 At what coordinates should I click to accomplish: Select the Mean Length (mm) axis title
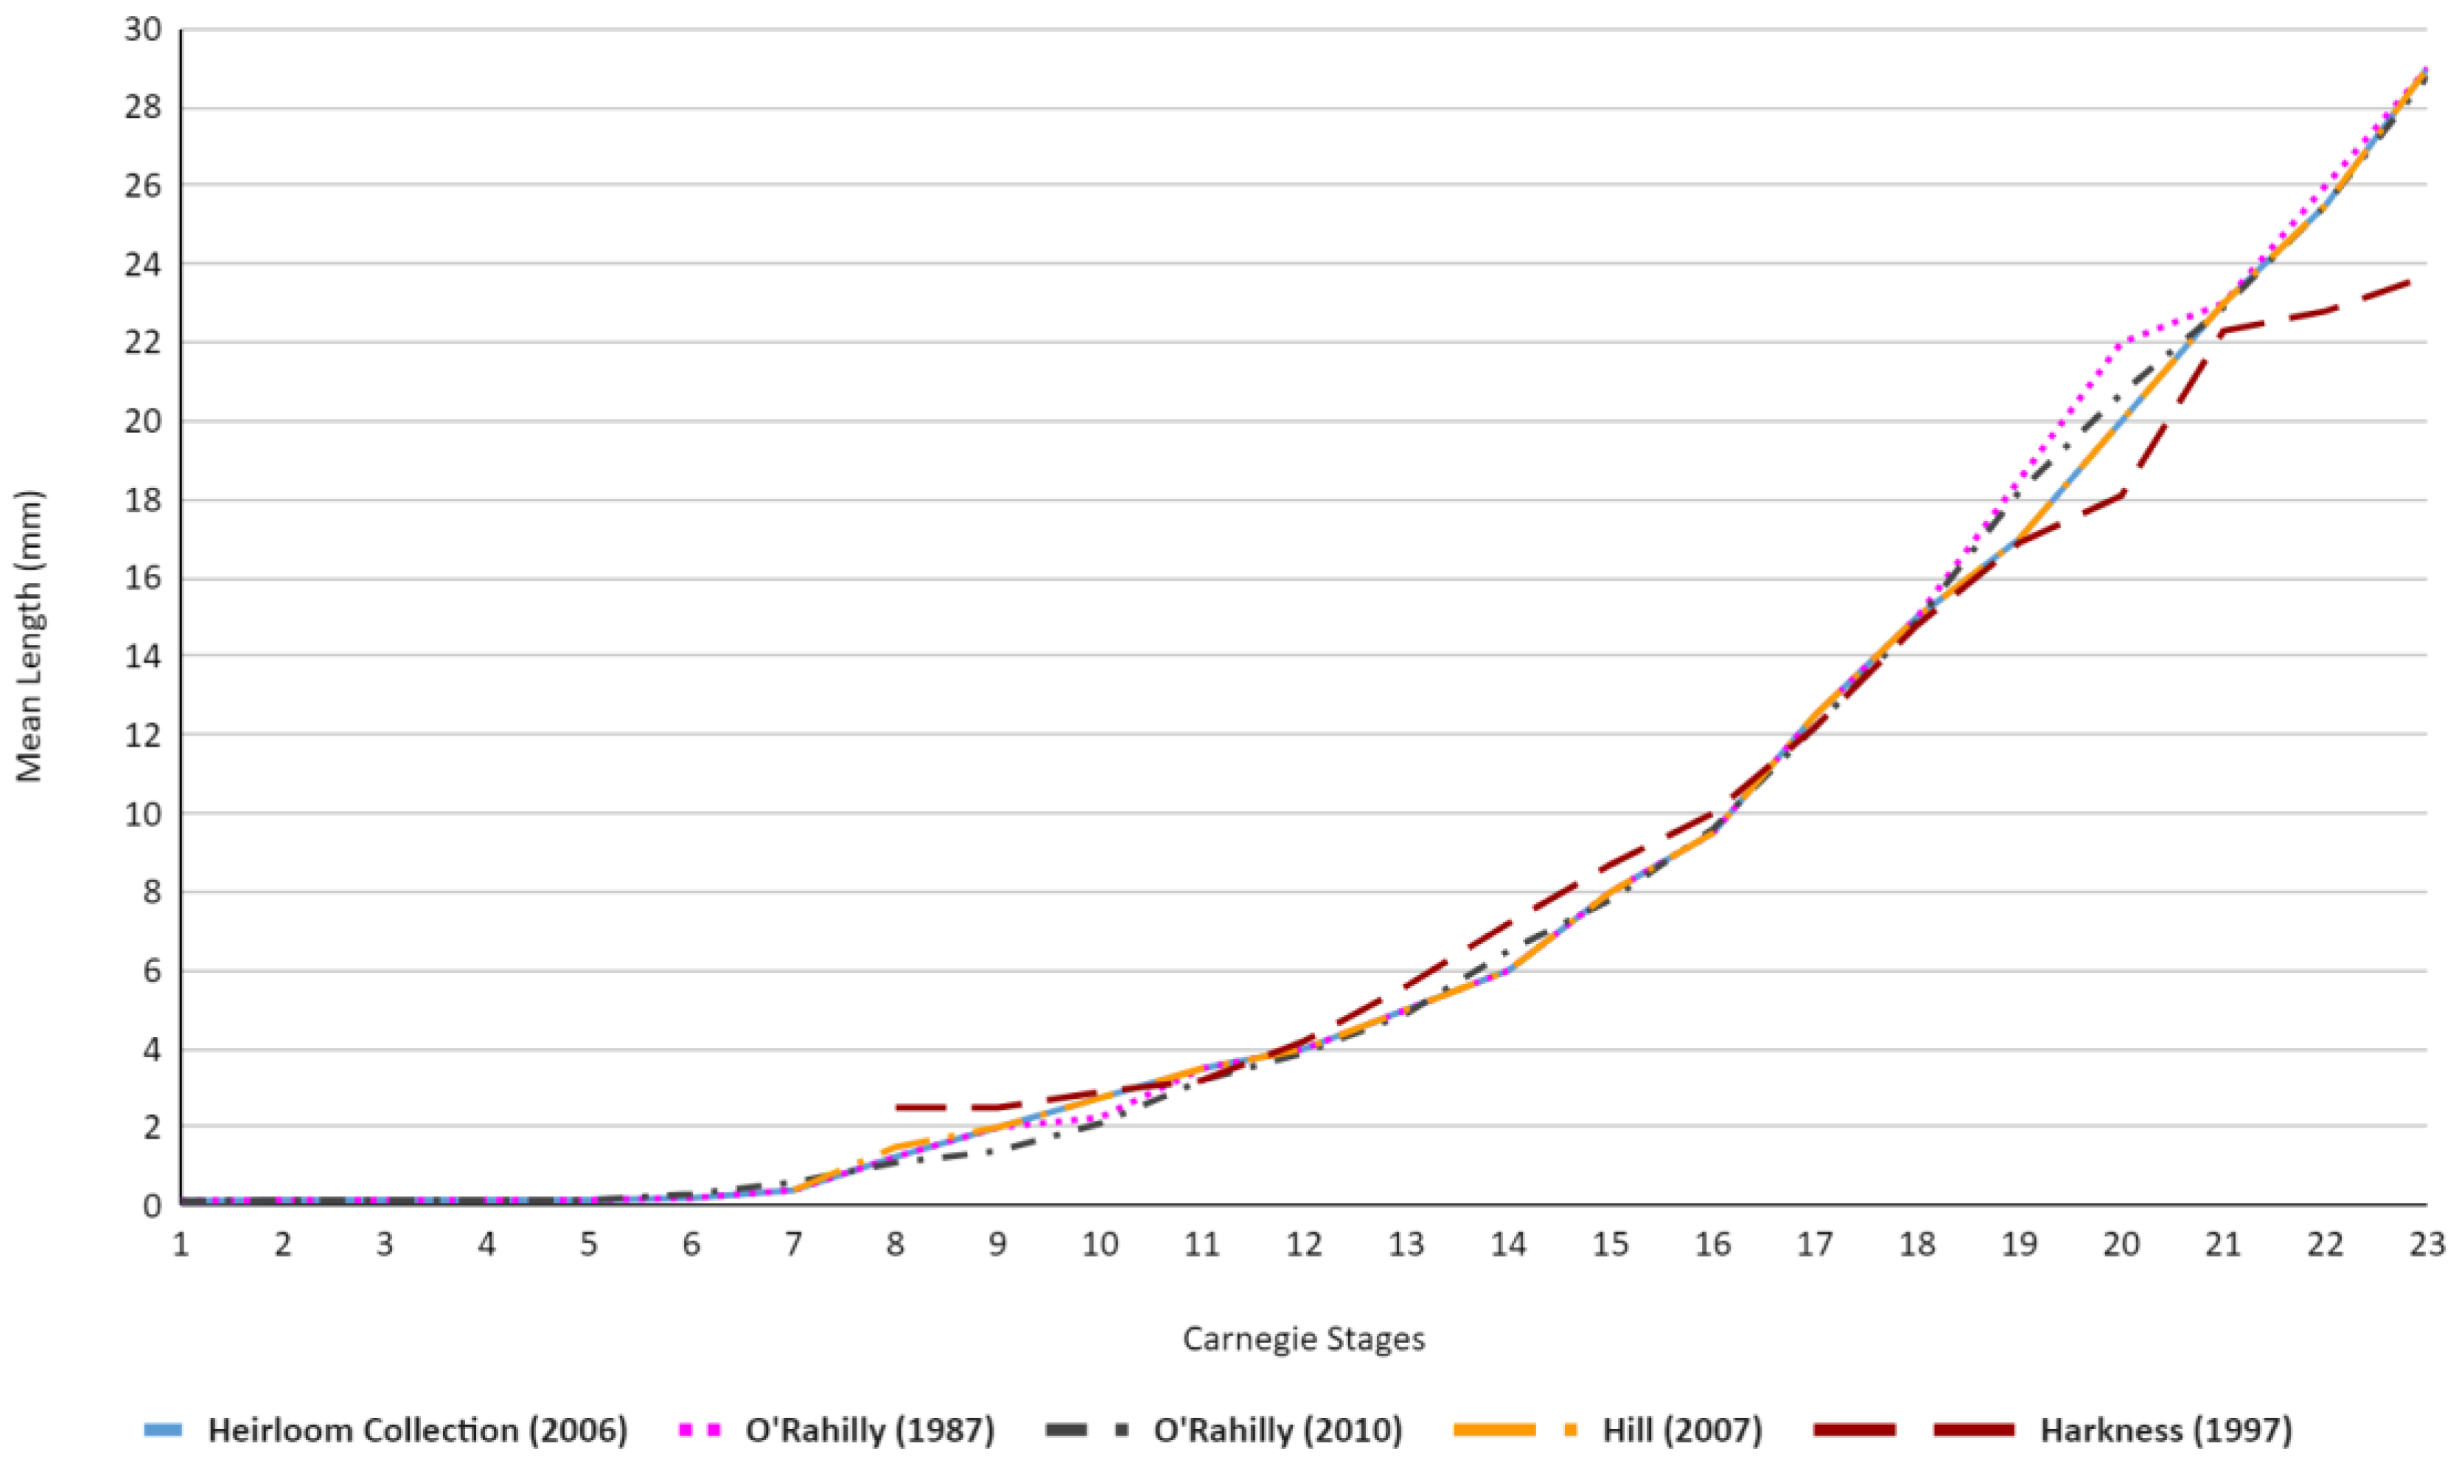[29, 636]
